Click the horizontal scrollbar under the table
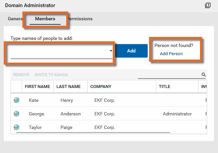The width and height of the screenshot is (218, 153). (x=102, y=133)
